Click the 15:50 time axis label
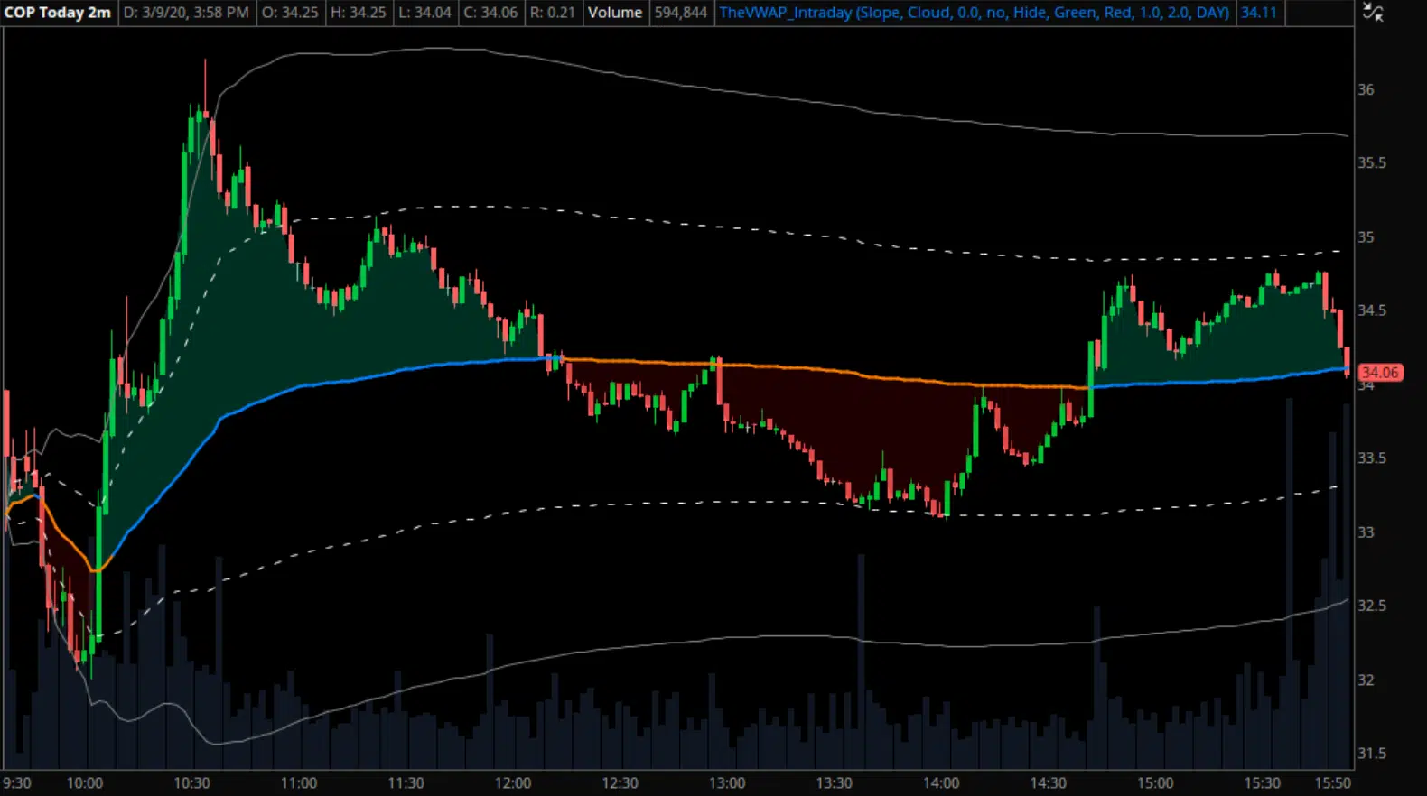 tap(1333, 783)
